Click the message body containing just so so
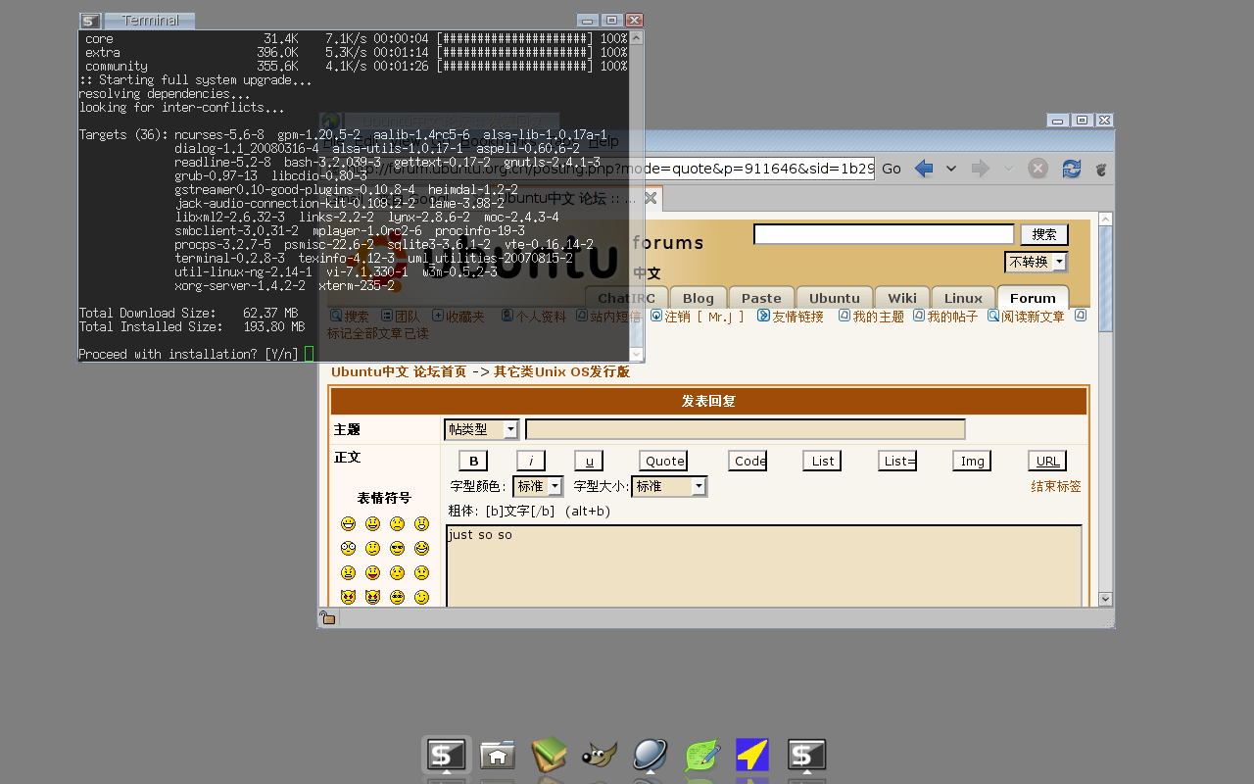1254x784 pixels. pos(764,565)
